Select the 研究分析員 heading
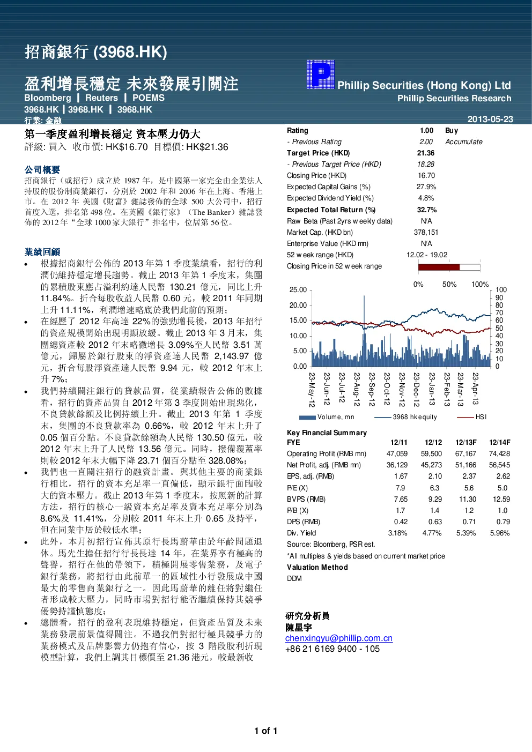532x752 pixels. pos(307,616)
